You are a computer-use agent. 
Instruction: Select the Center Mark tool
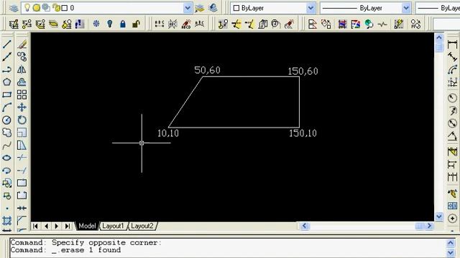(452, 219)
